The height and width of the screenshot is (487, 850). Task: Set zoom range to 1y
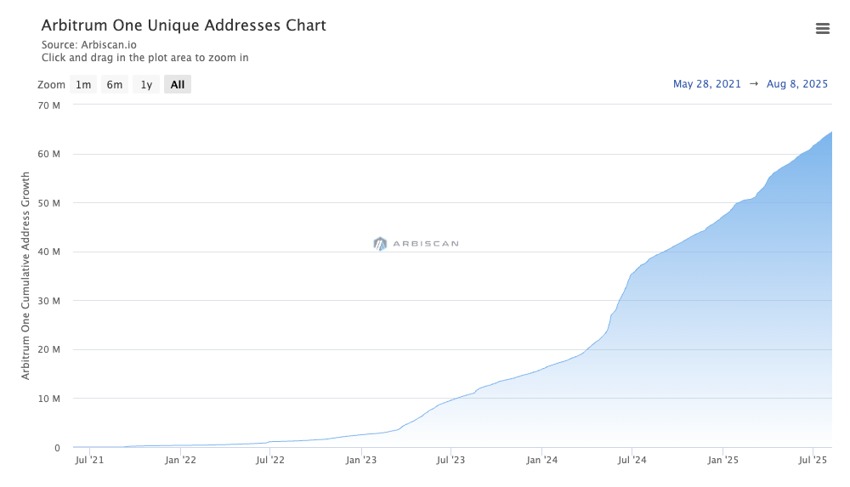146,85
